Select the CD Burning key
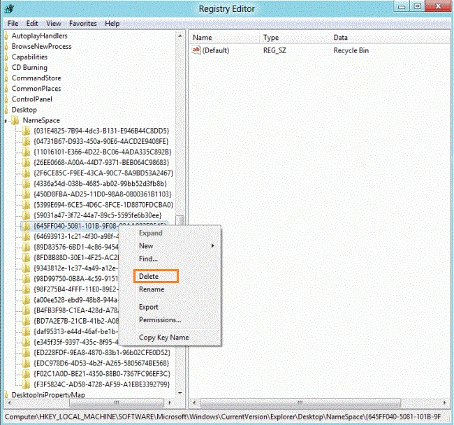This screenshot has height=425, width=454. coord(29,68)
